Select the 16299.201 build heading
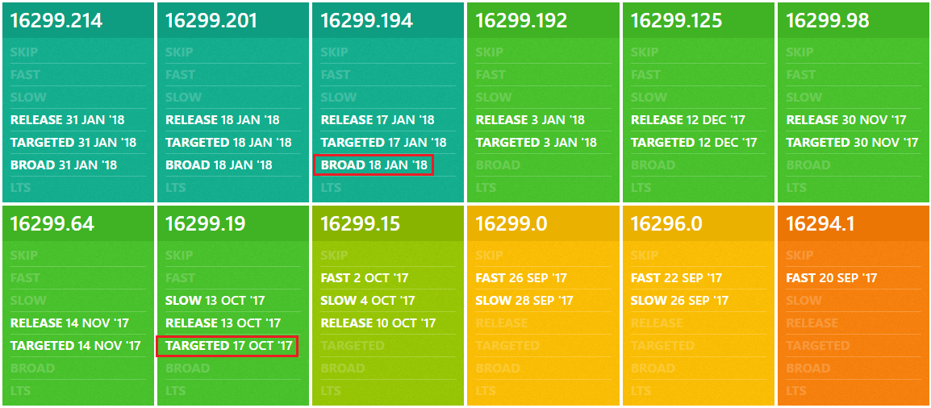Image resolution: width=931 pixels, height=408 pixels. click(211, 21)
